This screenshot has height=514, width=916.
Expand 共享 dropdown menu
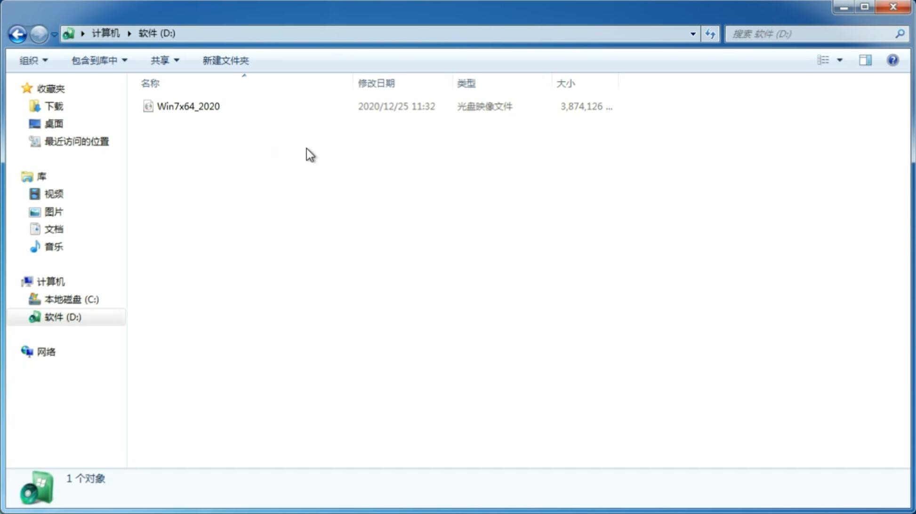pos(164,60)
